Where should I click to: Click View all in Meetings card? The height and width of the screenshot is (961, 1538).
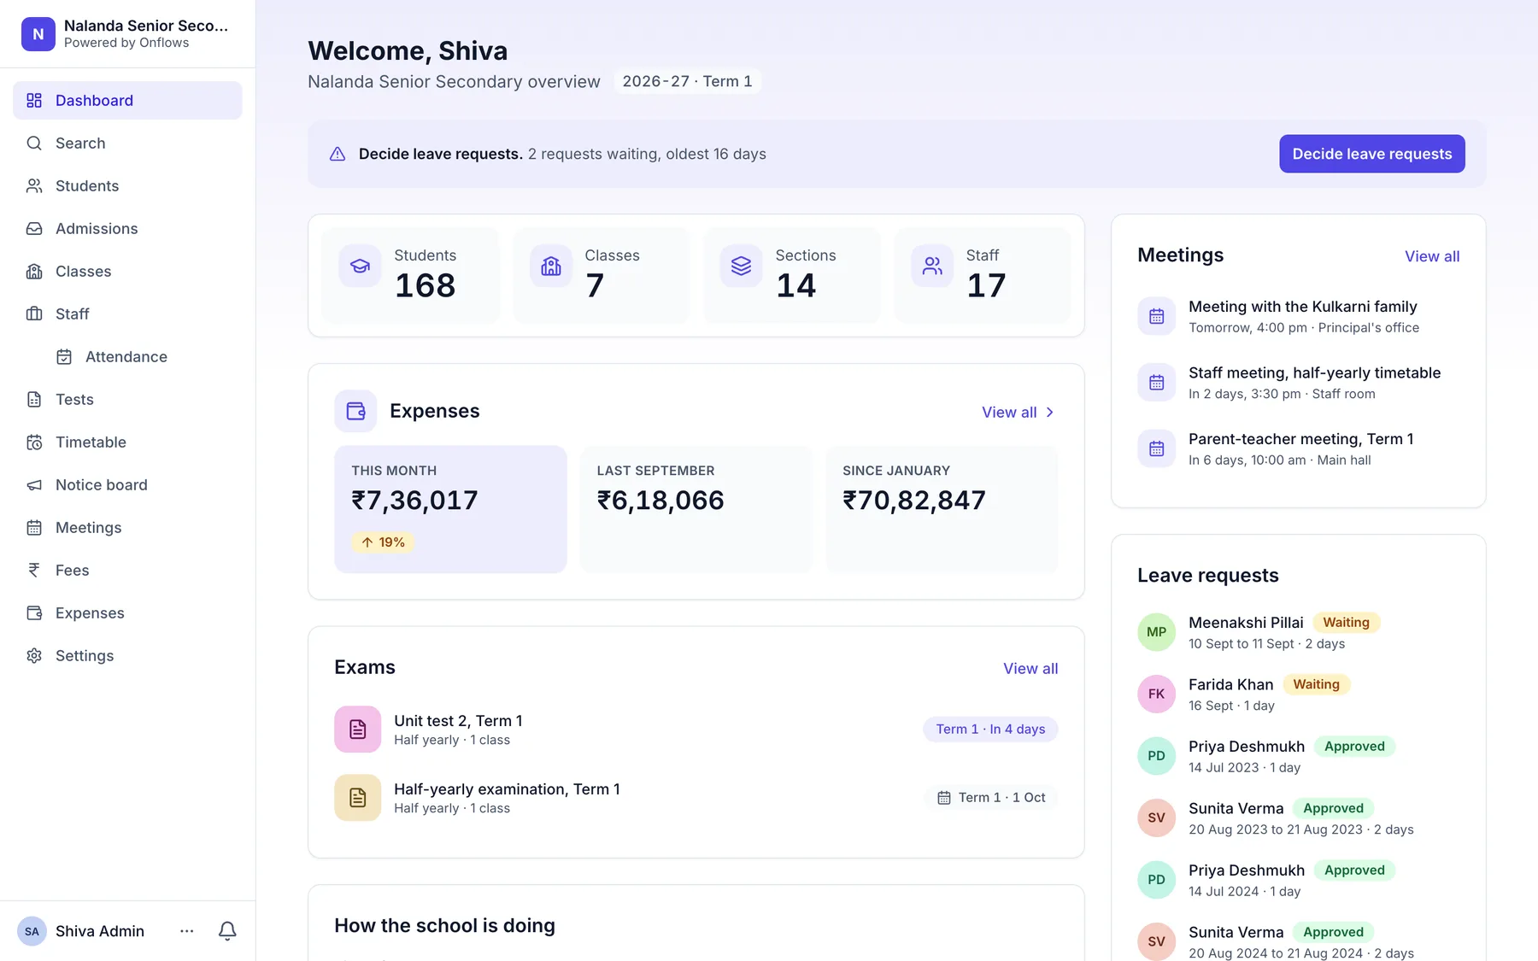click(1432, 256)
